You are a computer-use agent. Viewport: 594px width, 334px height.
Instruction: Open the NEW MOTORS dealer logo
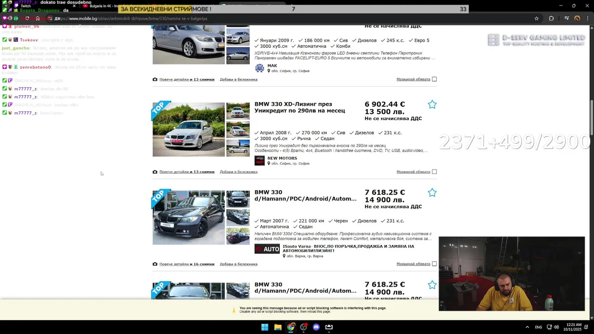coord(259,161)
